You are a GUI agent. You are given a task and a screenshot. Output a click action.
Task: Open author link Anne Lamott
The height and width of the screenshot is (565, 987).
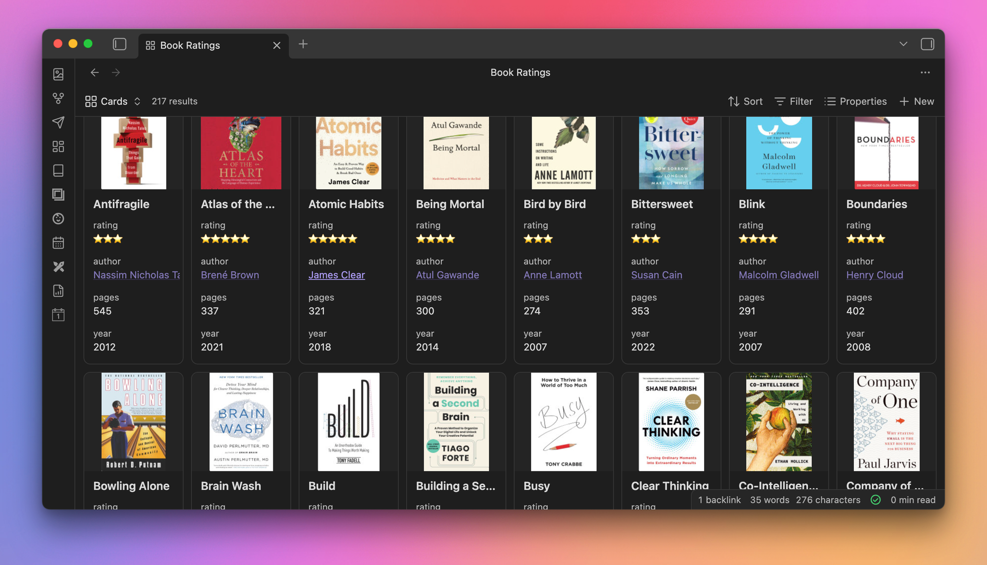click(x=553, y=275)
